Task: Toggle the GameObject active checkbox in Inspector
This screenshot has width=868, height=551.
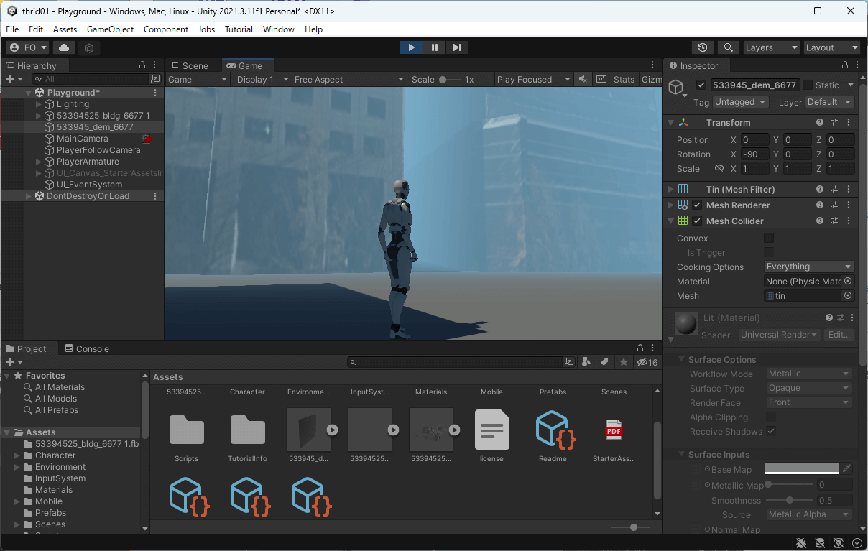Action: [701, 85]
